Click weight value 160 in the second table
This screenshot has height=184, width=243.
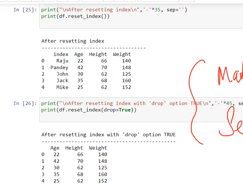pyautogui.click(x=102, y=174)
